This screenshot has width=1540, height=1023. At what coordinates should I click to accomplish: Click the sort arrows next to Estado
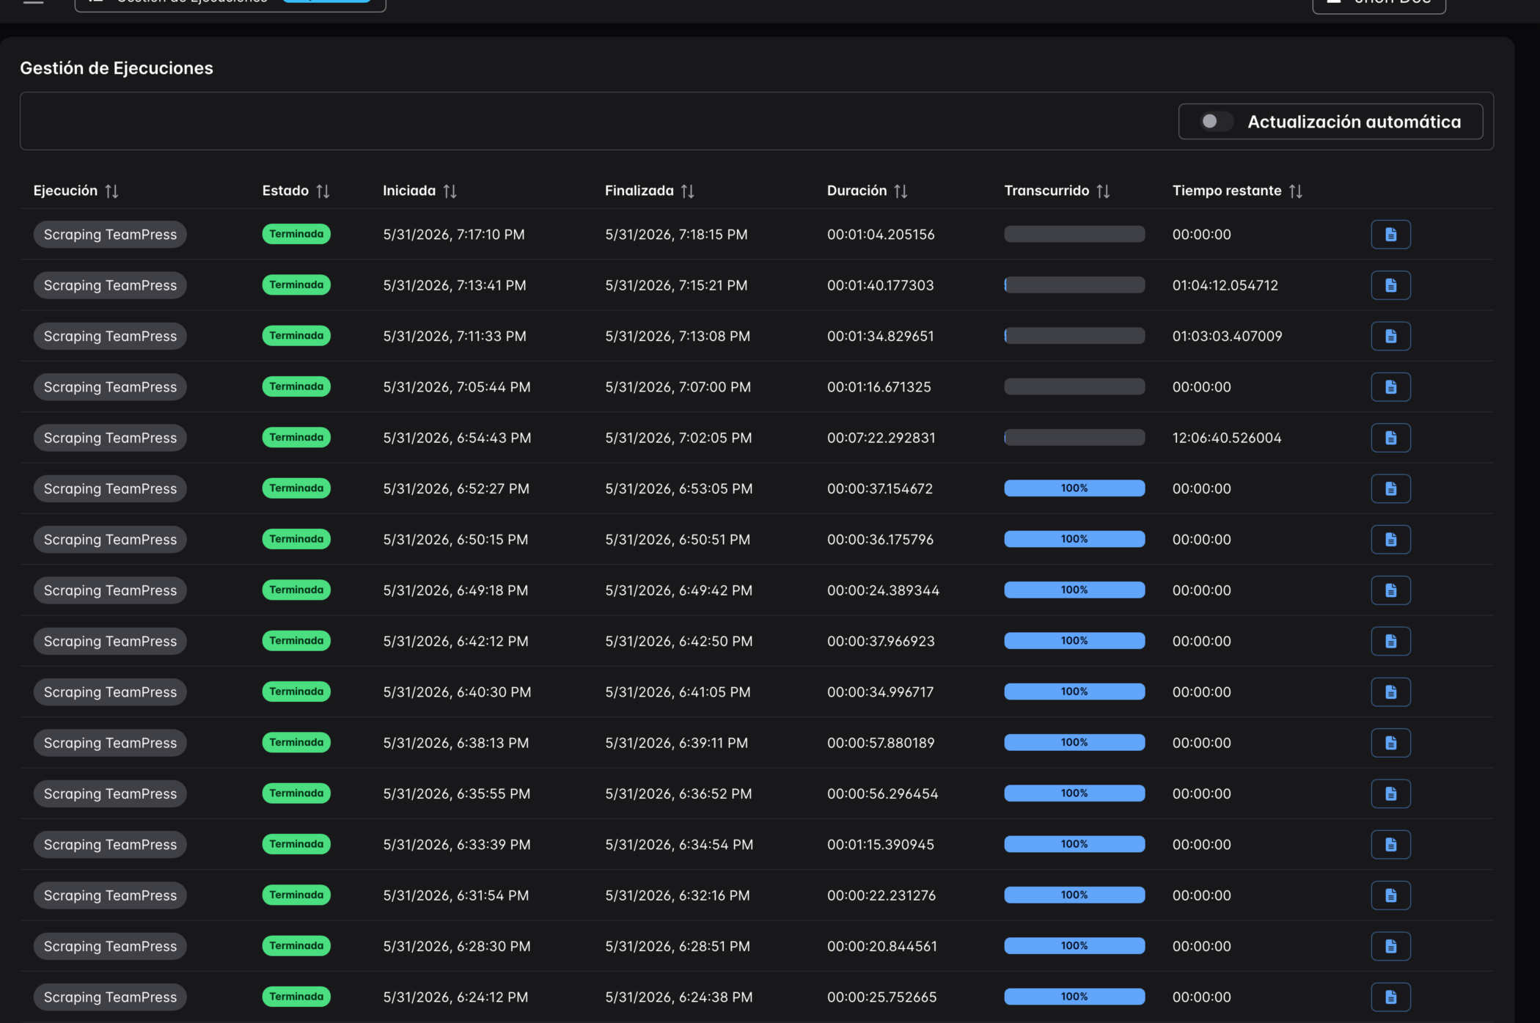click(x=323, y=191)
